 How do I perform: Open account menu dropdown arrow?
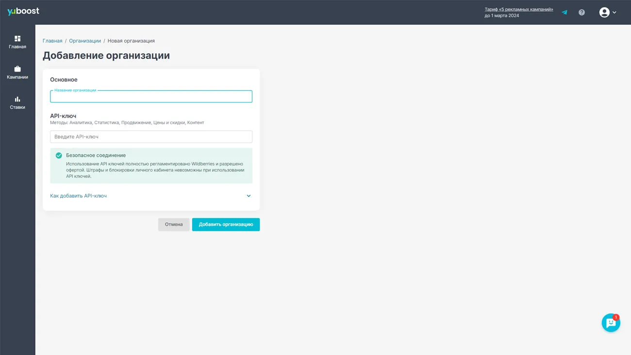(x=614, y=13)
